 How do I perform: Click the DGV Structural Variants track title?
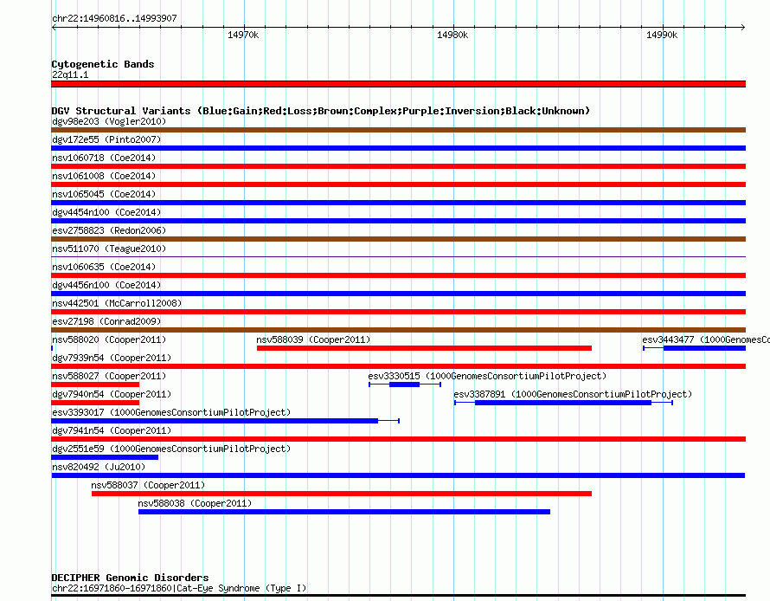point(321,111)
